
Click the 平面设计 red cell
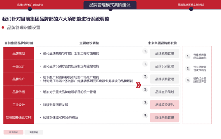(19, 66)
